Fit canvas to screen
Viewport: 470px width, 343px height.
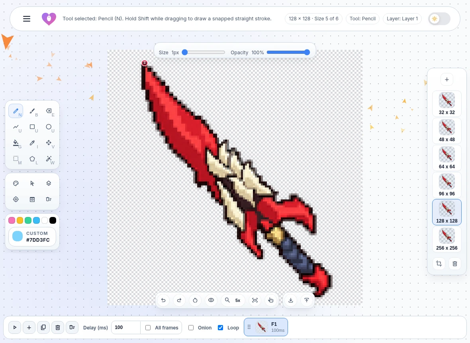point(255,300)
